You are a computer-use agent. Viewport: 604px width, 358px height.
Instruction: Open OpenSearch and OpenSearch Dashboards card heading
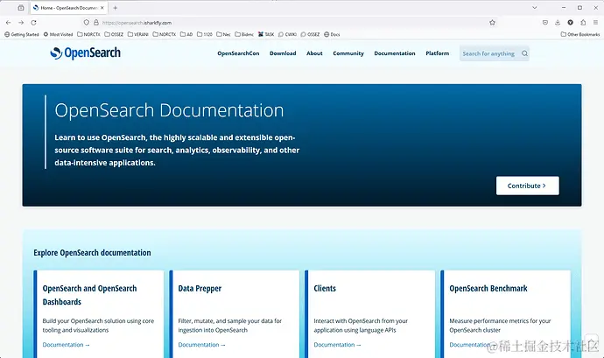point(90,295)
